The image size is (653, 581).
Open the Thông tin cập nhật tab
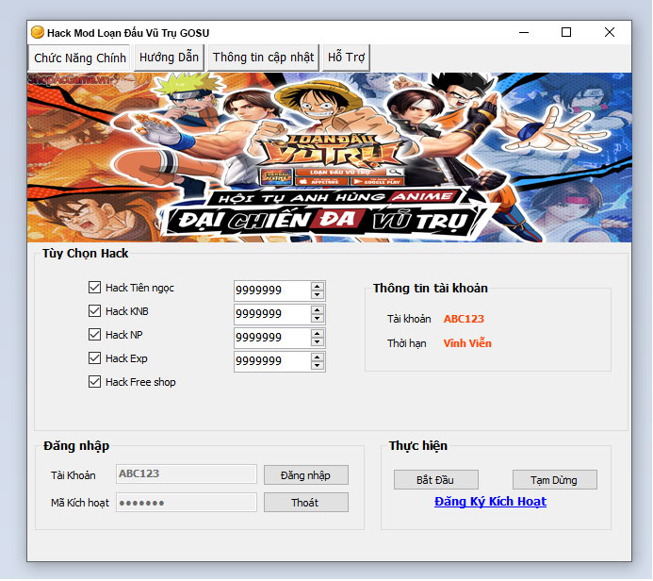[x=263, y=58]
